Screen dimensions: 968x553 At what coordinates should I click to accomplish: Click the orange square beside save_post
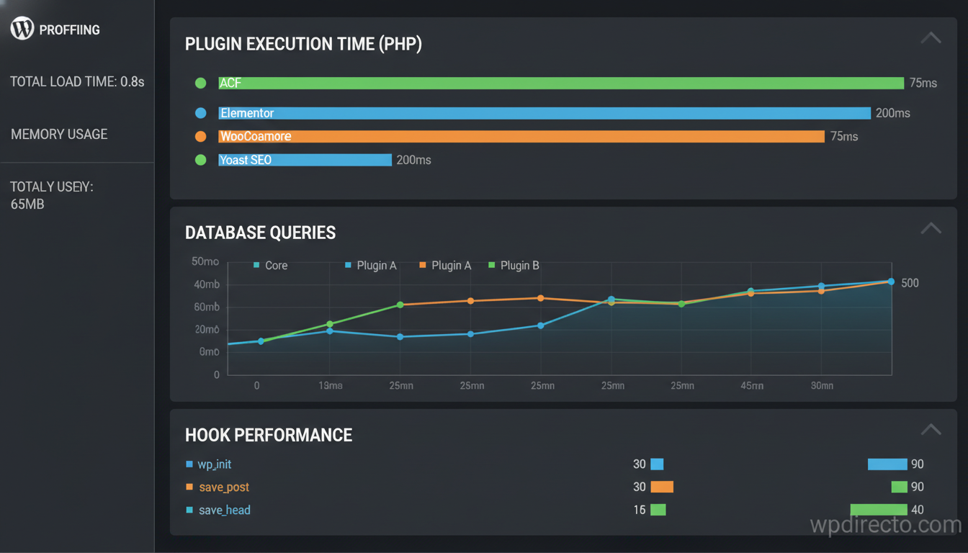(189, 487)
